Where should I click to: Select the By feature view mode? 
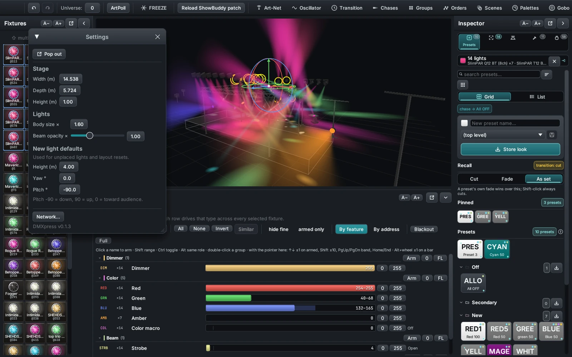351,229
